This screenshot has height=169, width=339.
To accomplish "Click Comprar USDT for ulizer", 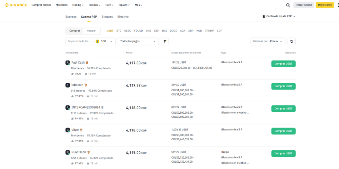I will point(283,131).
